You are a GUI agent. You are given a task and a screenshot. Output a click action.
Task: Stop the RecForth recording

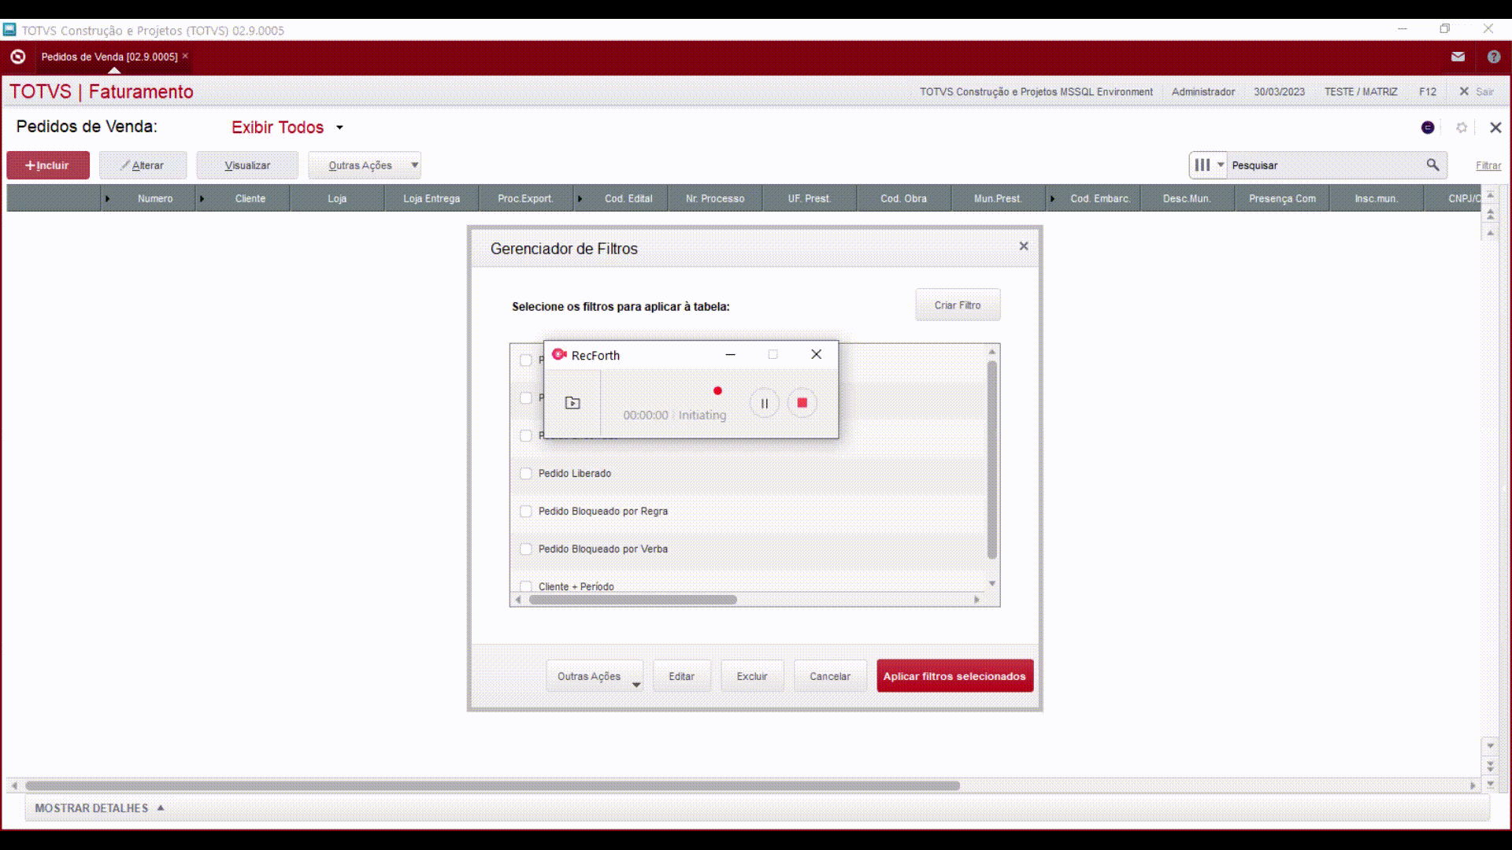pyautogui.click(x=802, y=403)
